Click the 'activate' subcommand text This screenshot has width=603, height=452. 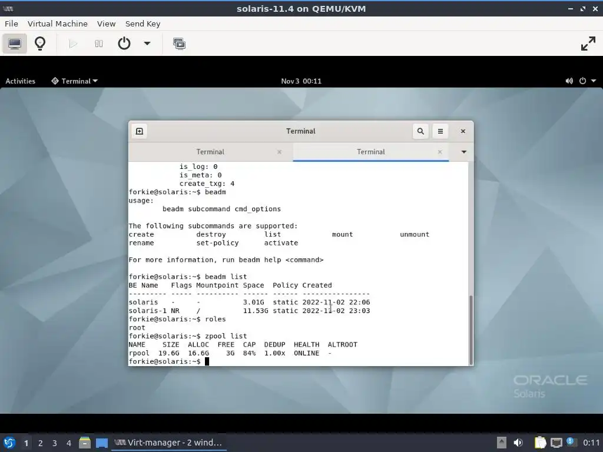click(281, 243)
